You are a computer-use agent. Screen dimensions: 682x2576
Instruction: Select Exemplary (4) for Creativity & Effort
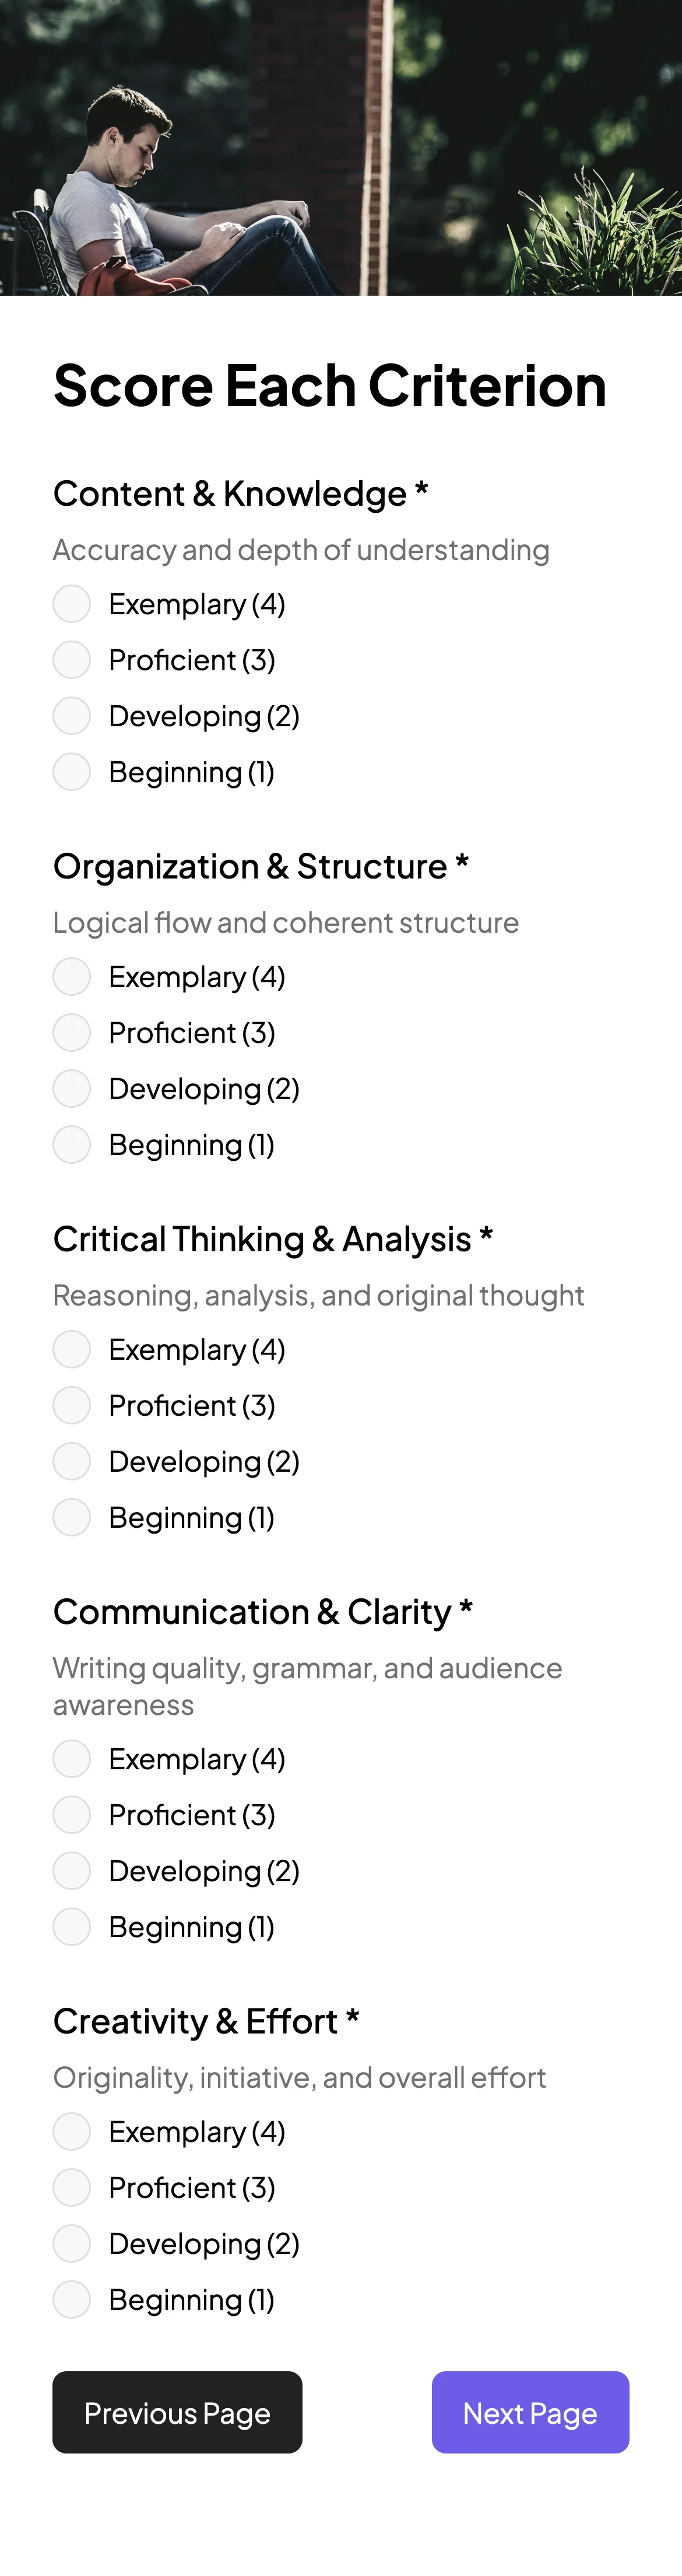(71, 2132)
